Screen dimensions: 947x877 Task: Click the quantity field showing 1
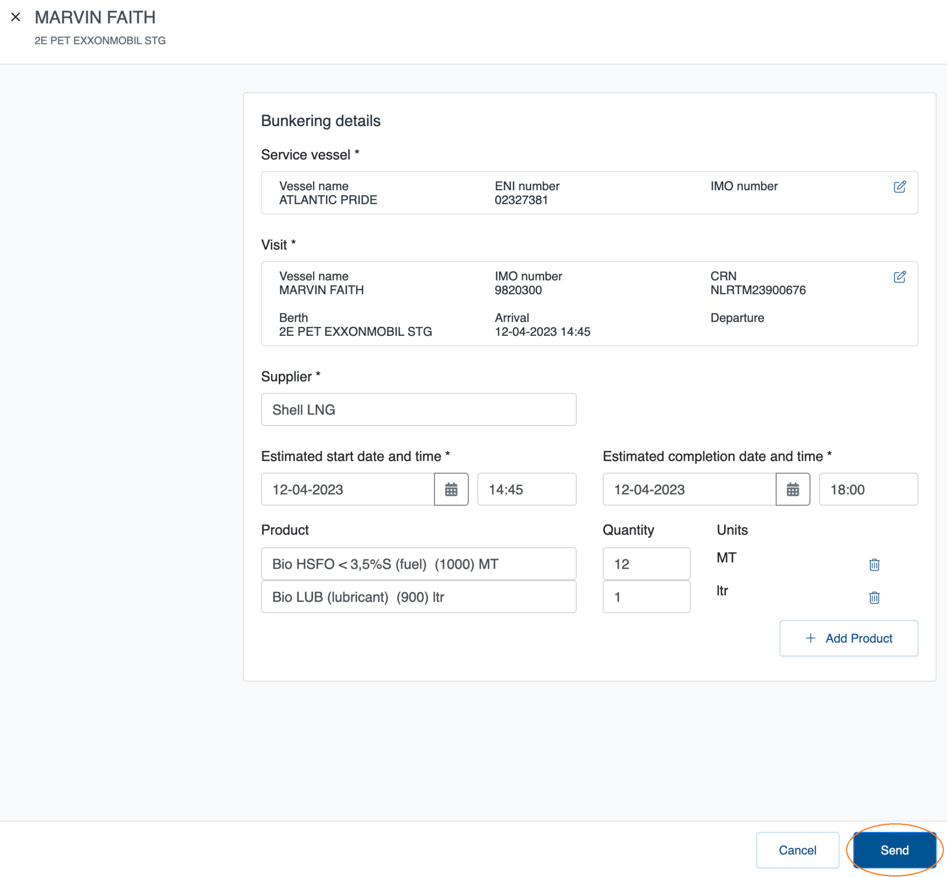tap(646, 597)
